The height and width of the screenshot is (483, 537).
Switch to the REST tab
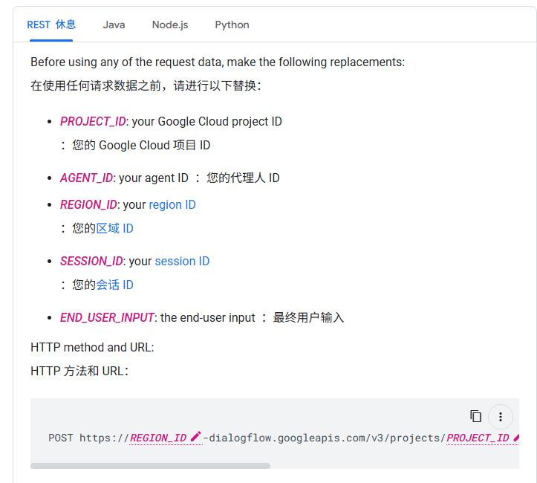click(51, 25)
